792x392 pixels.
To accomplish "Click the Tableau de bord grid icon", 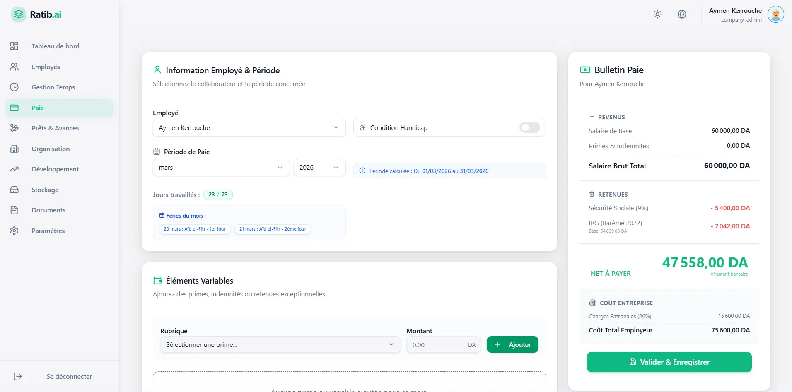I will coord(14,46).
